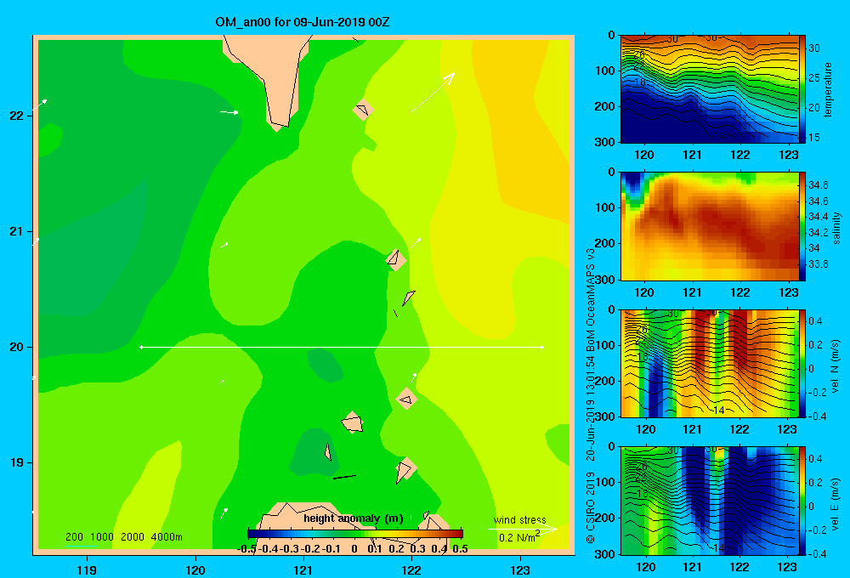
Task: Open the northward velocity section panel
Action: point(709,363)
